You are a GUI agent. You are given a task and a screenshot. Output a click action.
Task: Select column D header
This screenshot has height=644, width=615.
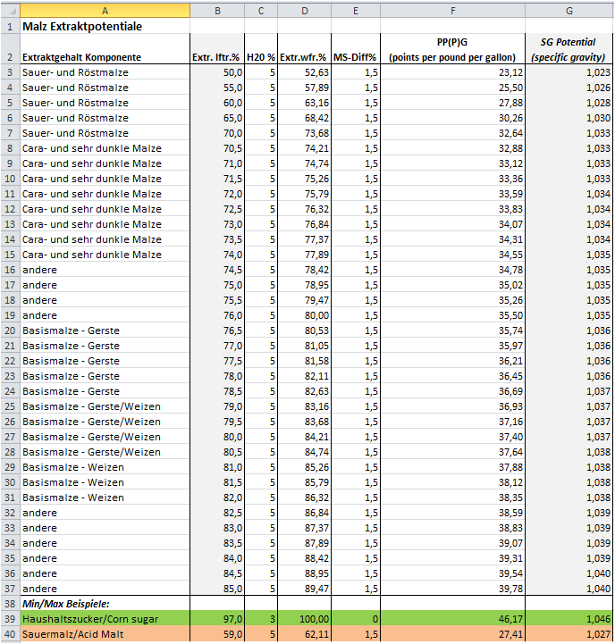305,10
